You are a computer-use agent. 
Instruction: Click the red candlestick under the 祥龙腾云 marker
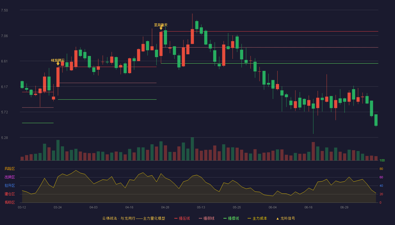coord(58,77)
